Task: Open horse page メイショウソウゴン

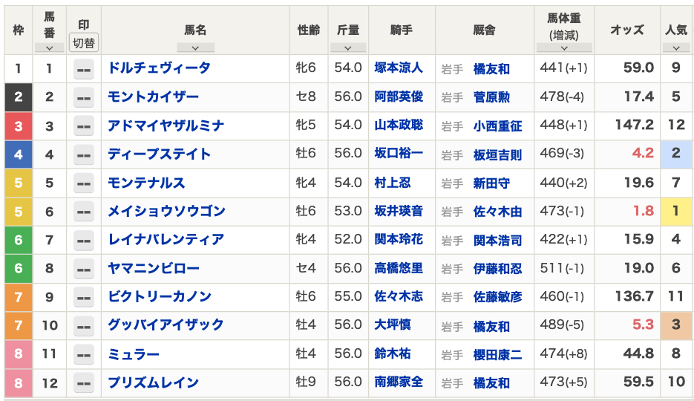Action: point(166,211)
